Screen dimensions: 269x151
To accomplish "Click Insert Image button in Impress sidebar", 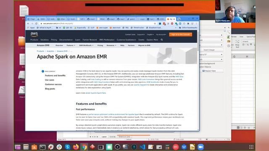I will [x=211, y=50].
